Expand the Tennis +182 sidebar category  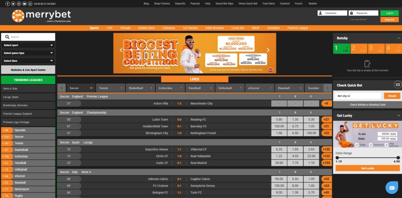pos(28,143)
